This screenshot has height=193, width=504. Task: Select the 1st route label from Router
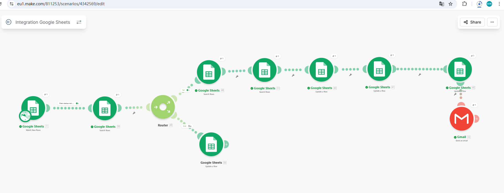[183, 90]
